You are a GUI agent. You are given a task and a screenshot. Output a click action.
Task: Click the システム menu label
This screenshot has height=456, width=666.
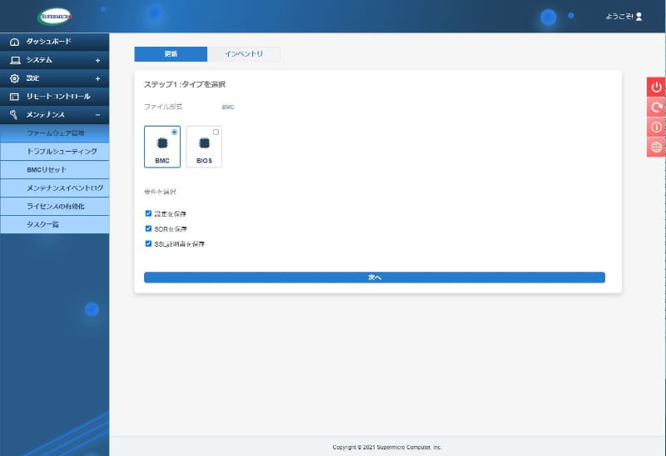pos(39,60)
